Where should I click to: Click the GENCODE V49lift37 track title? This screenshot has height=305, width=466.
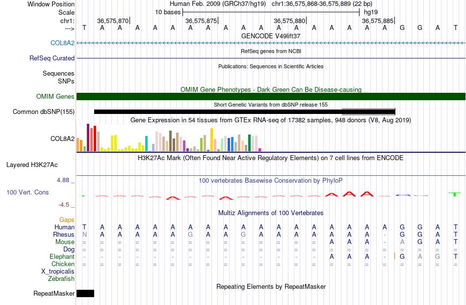pos(271,36)
